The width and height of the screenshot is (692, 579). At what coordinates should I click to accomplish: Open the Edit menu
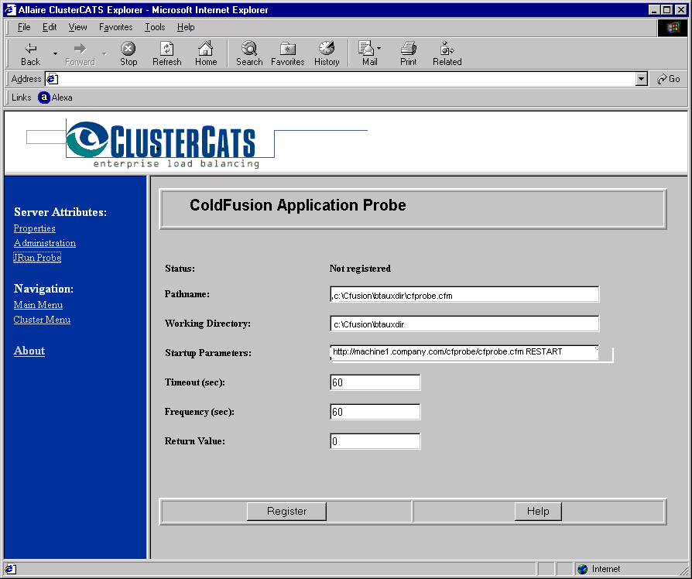coord(50,27)
